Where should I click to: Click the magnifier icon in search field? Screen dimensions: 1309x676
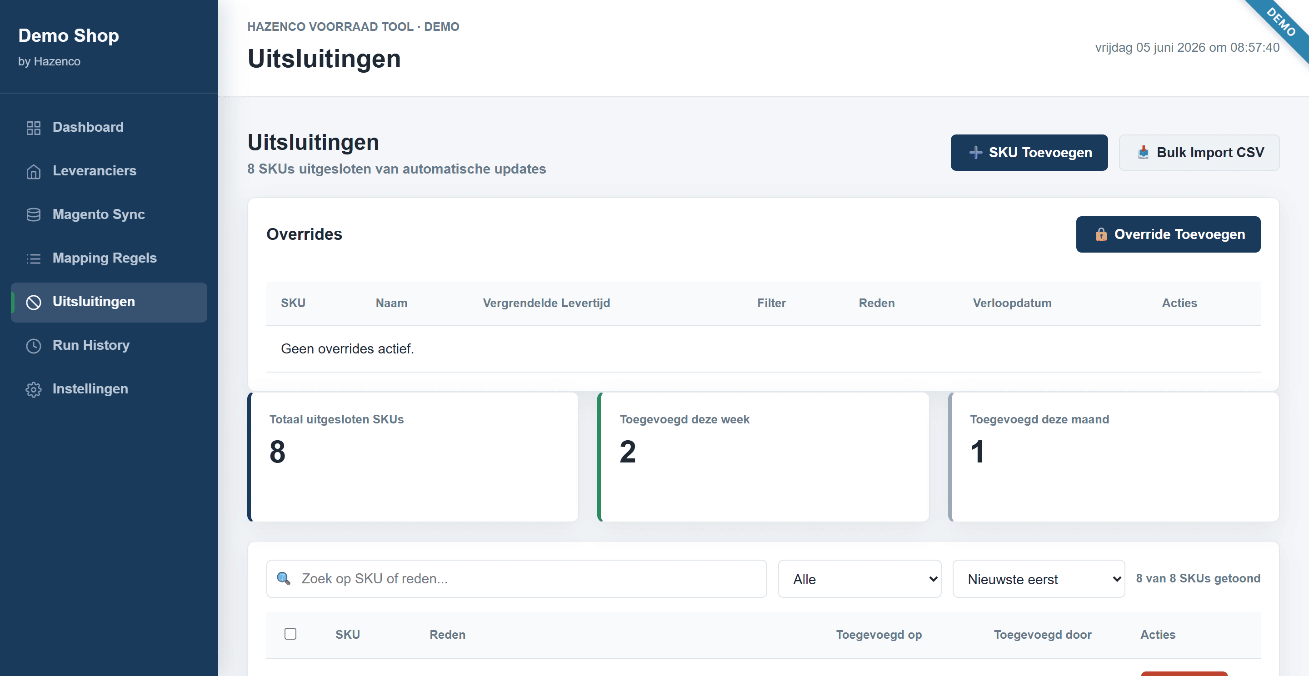click(x=283, y=578)
